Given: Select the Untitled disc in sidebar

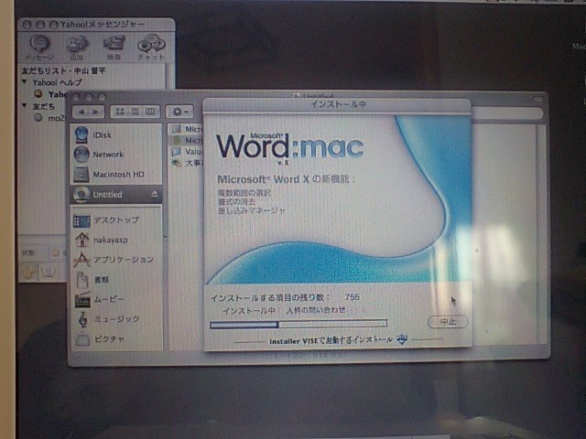Looking at the screenshot, I should pyautogui.click(x=116, y=195).
